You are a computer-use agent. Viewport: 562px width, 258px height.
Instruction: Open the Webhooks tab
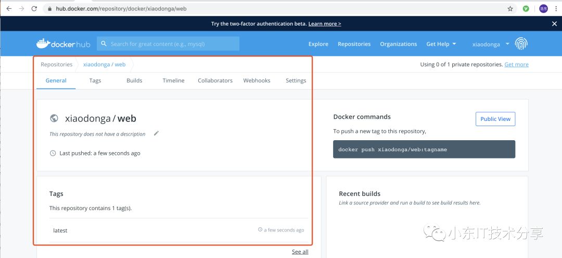pos(257,80)
